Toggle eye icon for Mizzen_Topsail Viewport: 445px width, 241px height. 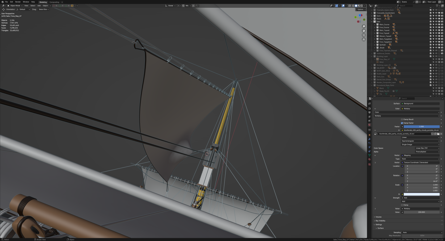436,36
